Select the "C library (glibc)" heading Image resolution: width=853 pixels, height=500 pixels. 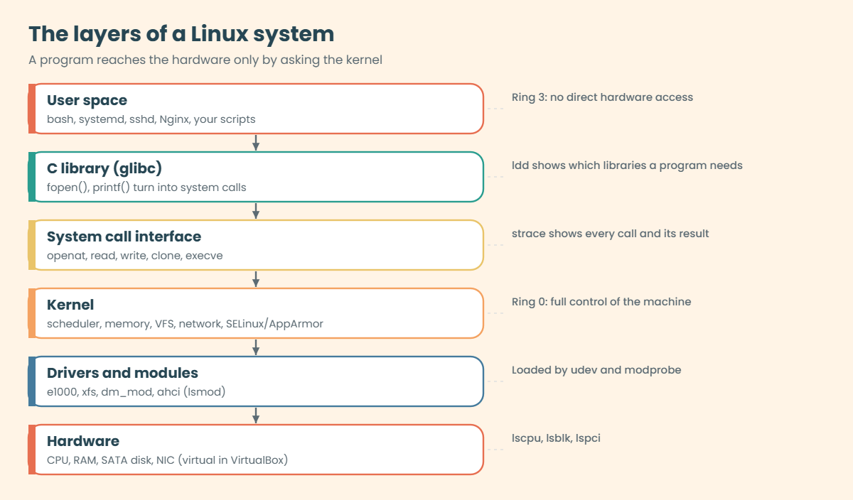click(x=104, y=168)
